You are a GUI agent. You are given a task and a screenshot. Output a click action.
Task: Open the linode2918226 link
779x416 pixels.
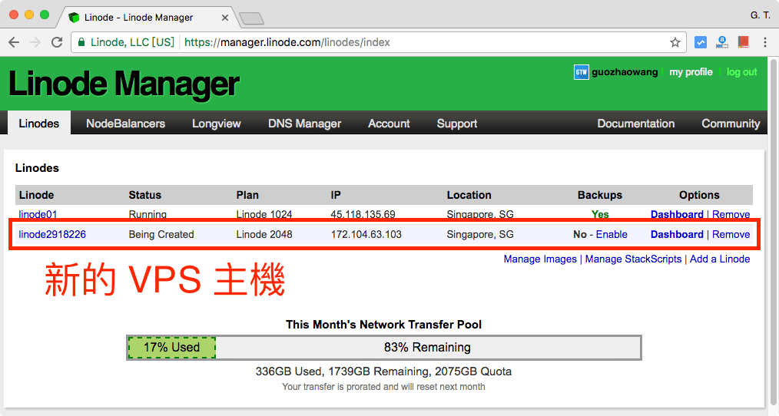coord(52,234)
